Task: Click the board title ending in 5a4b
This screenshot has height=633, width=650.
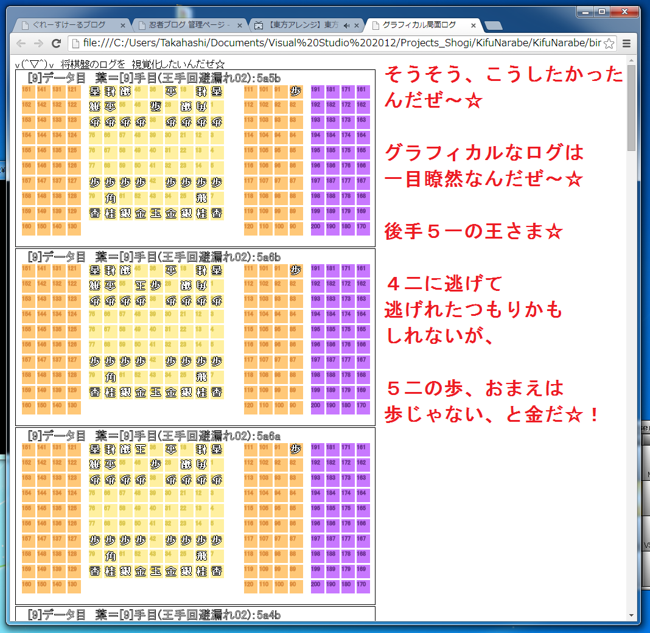Action: click(x=154, y=615)
